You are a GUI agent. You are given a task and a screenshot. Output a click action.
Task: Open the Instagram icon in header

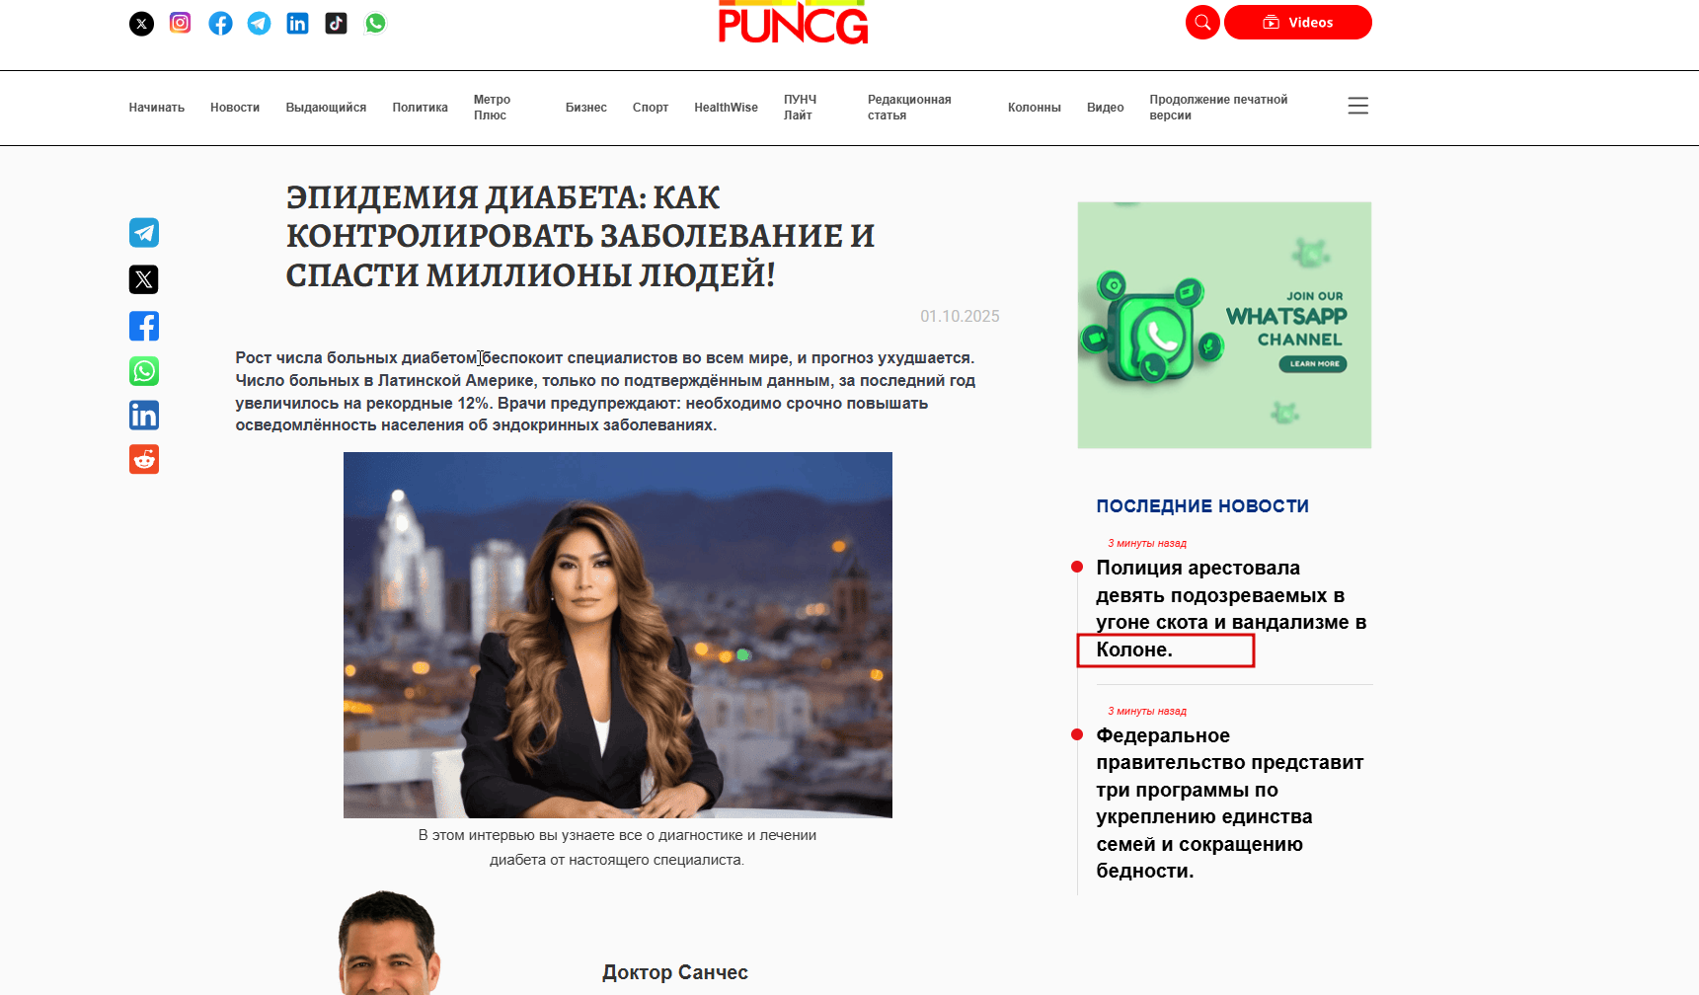coord(180,23)
